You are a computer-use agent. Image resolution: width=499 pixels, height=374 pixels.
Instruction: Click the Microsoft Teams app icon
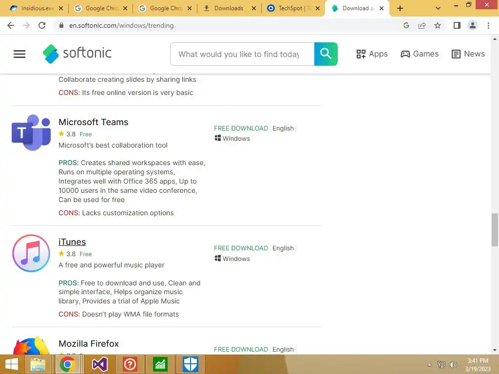[31, 132]
